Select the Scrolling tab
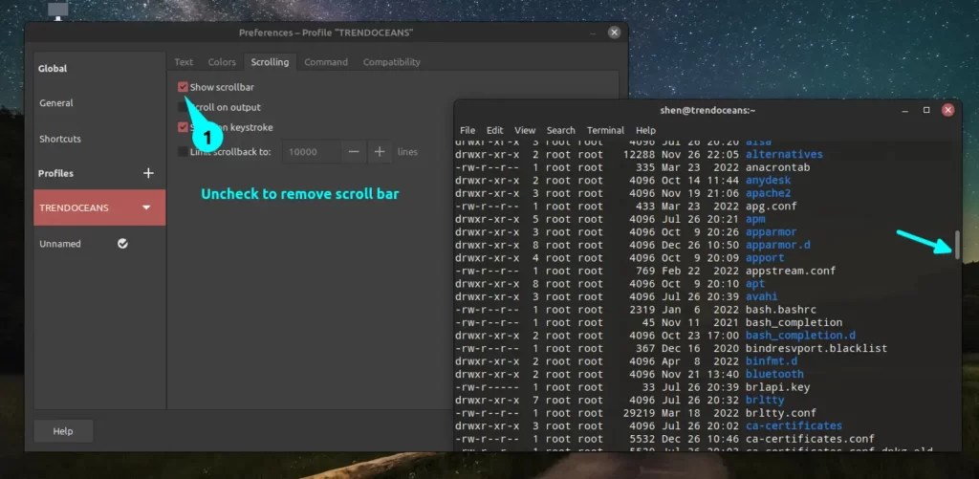 [x=270, y=62]
